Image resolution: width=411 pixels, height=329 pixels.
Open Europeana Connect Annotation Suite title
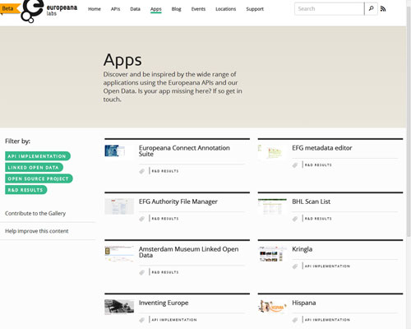pyautogui.click(x=184, y=151)
